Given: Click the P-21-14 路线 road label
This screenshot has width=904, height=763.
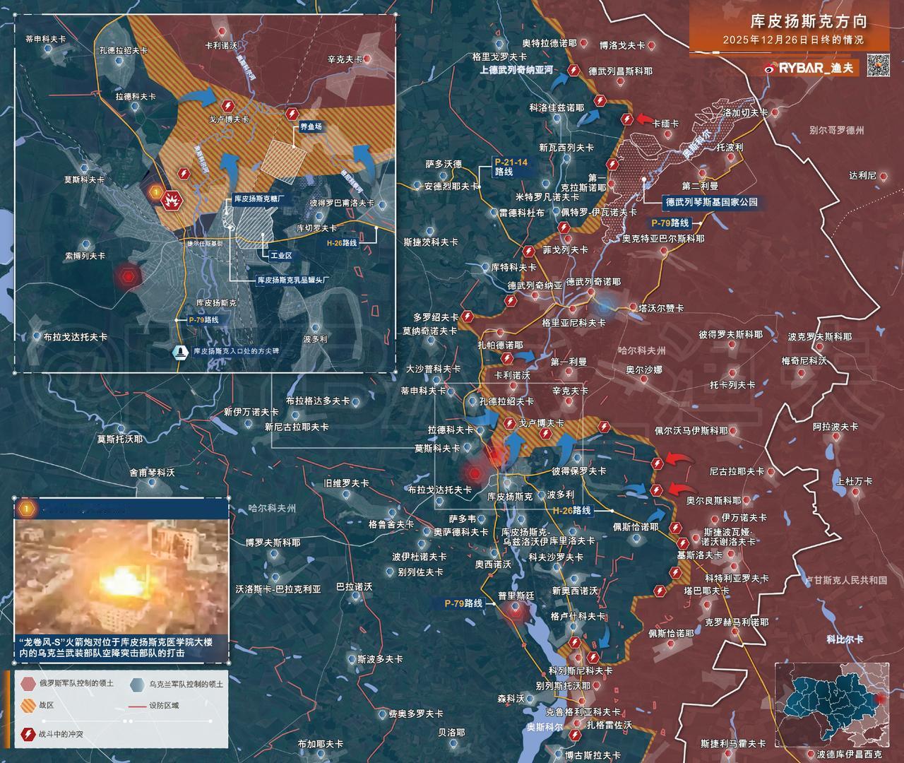Looking at the screenshot, I should (512, 167).
